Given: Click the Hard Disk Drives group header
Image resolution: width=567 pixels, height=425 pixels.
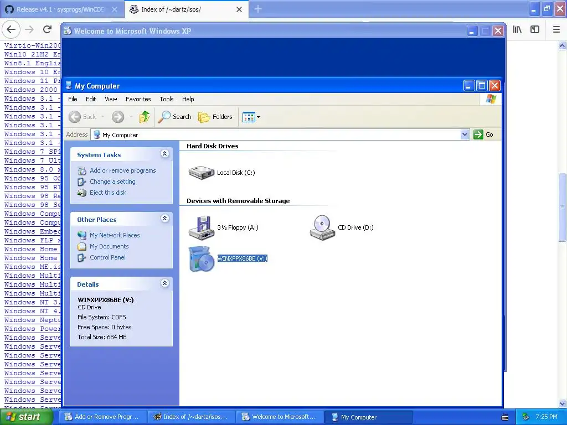Looking at the screenshot, I should (212, 146).
